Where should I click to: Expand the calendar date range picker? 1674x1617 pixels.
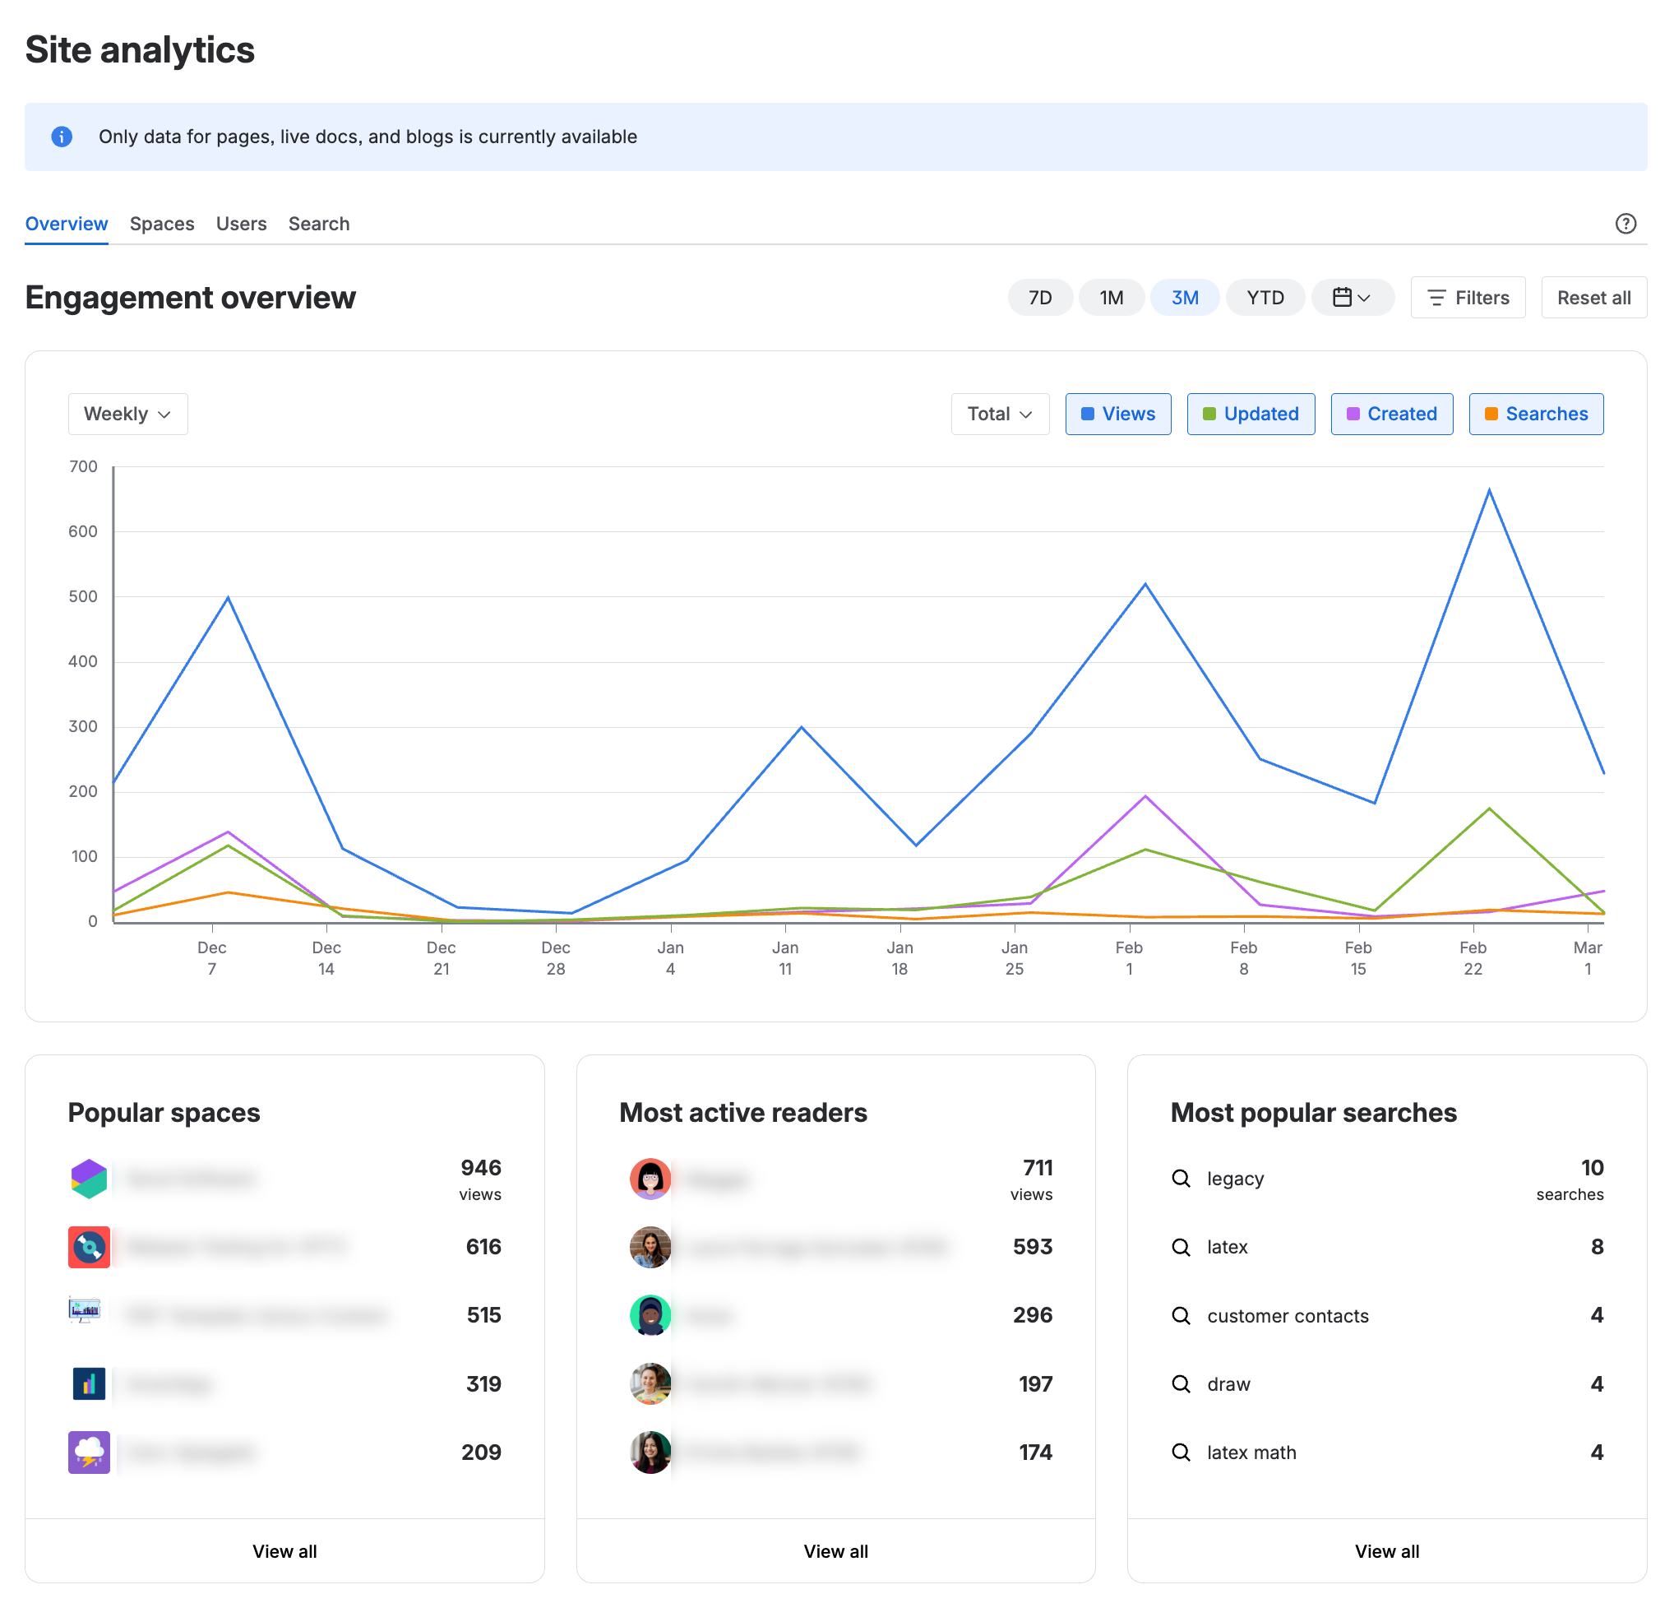pyautogui.click(x=1353, y=297)
